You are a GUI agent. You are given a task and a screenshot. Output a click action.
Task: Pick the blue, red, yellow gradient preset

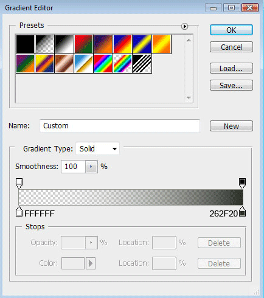click(x=122, y=44)
